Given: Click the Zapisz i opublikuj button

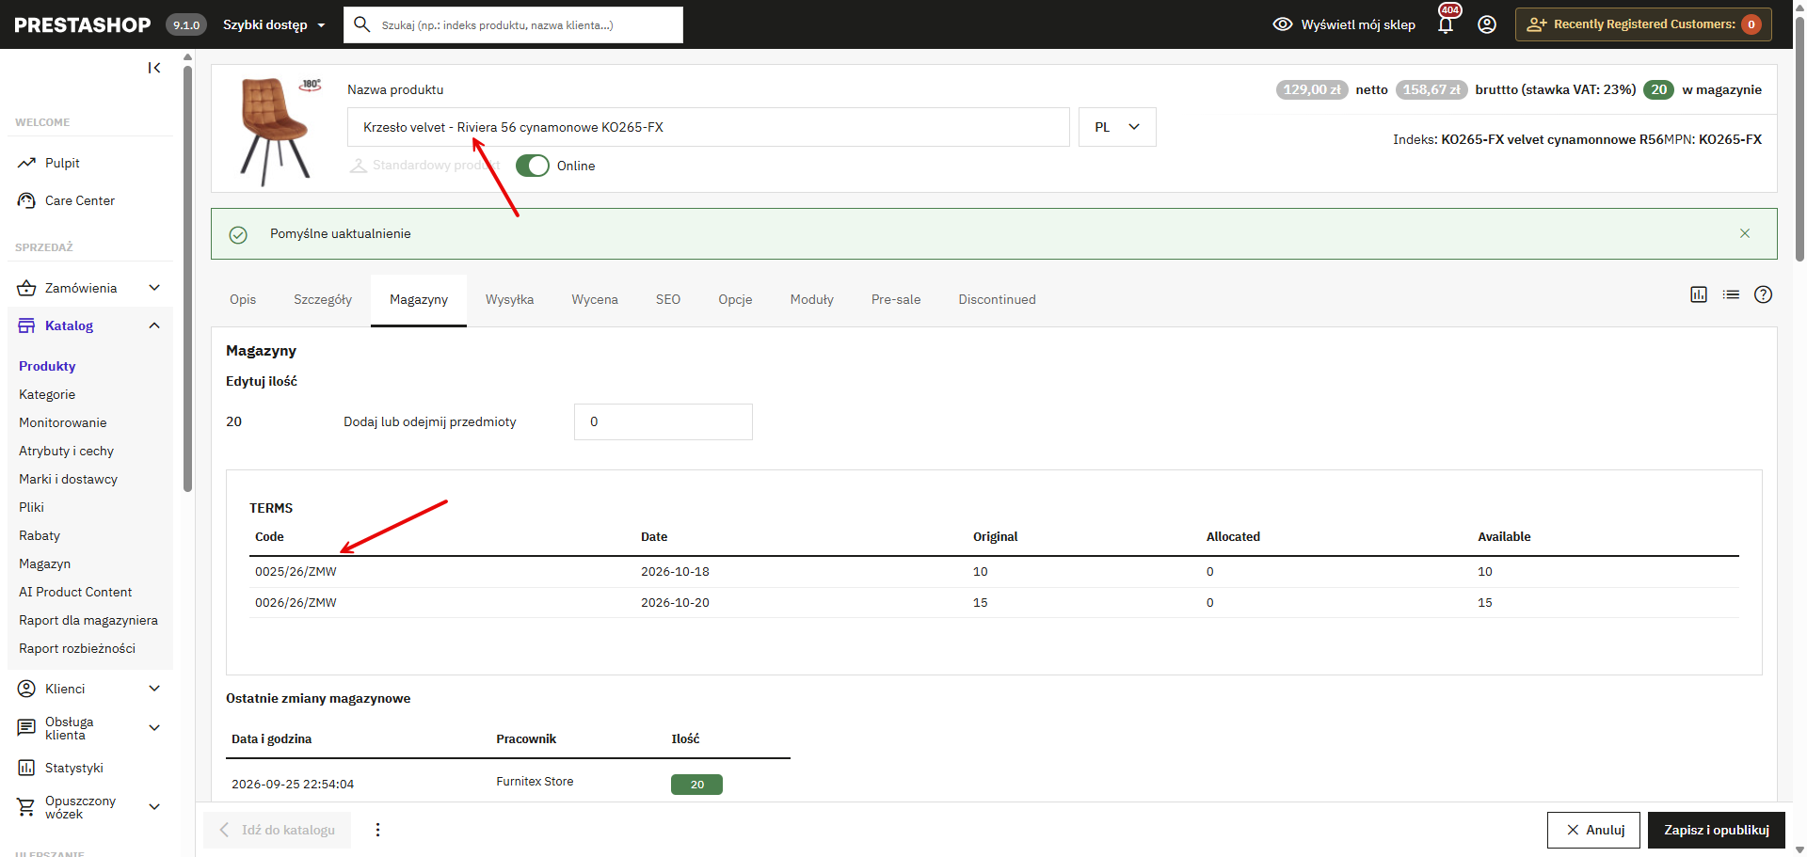Looking at the screenshot, I should [1717, 830].
